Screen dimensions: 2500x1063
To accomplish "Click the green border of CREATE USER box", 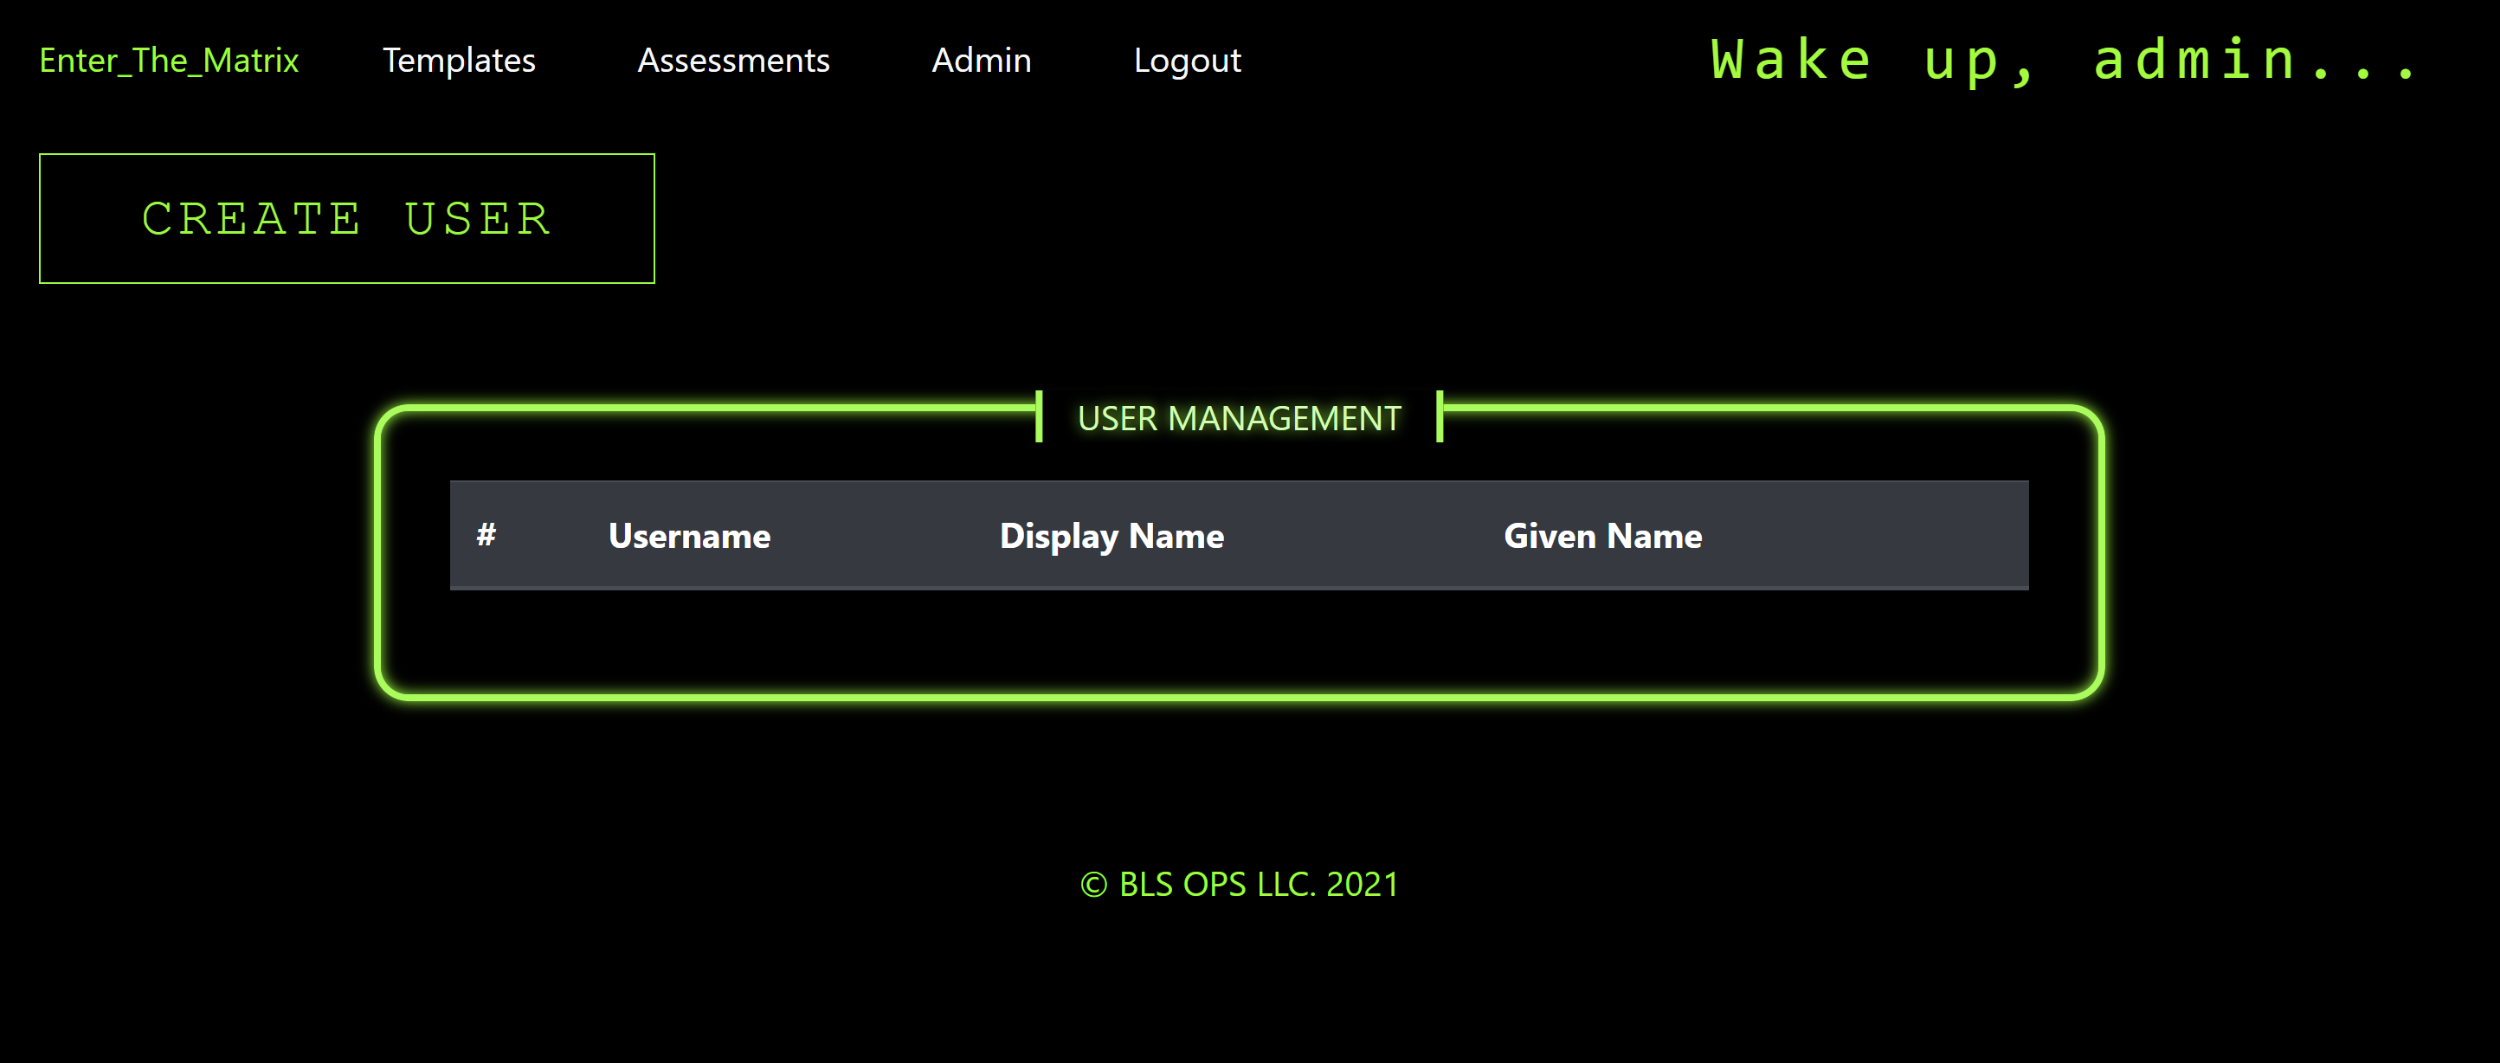I will (346, 154).
